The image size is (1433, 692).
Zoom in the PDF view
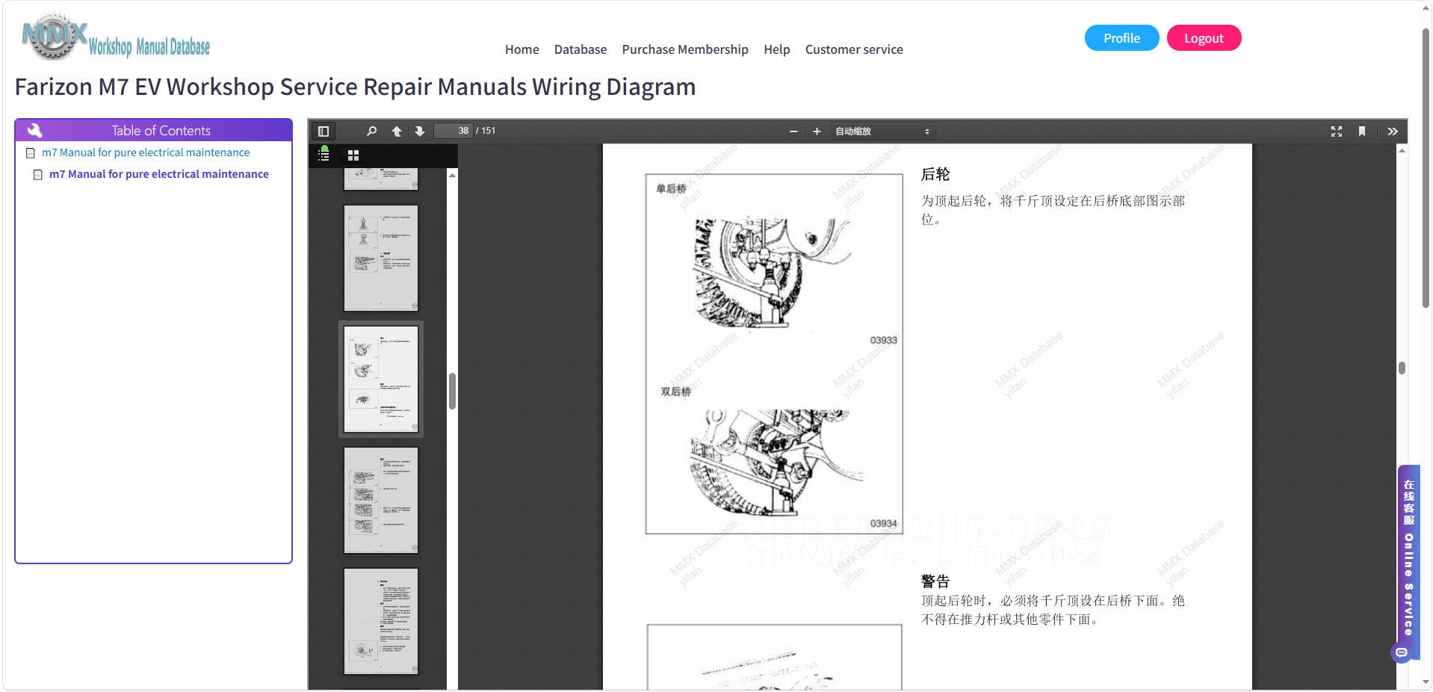(817, 132)
